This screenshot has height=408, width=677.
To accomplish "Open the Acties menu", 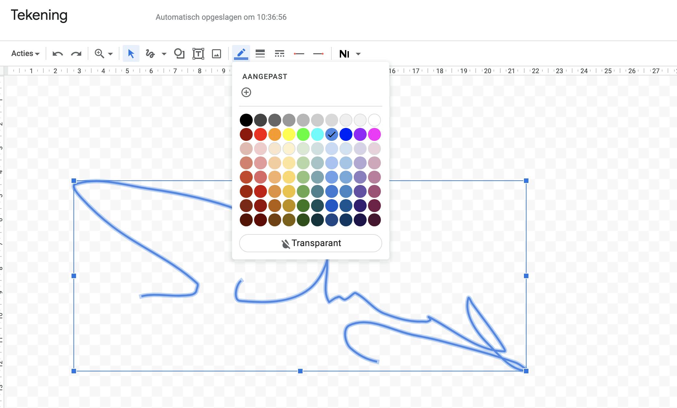I will pos(25,54).
